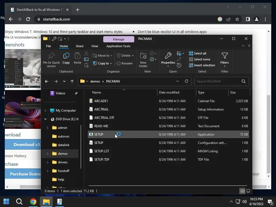
Task: Switch to the Home ribbon tab
Action: (64, 46)
